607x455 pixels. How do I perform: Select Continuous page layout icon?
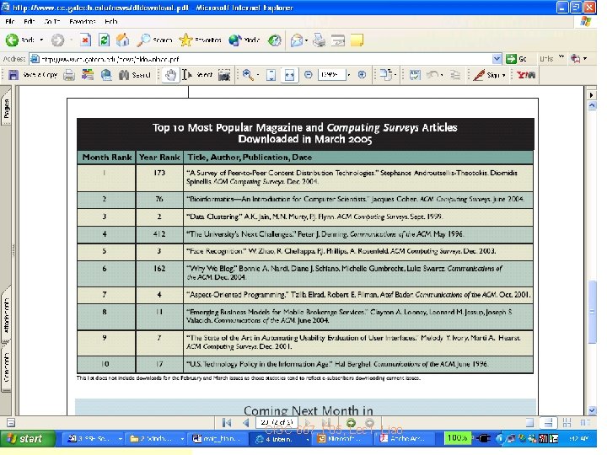548,422
